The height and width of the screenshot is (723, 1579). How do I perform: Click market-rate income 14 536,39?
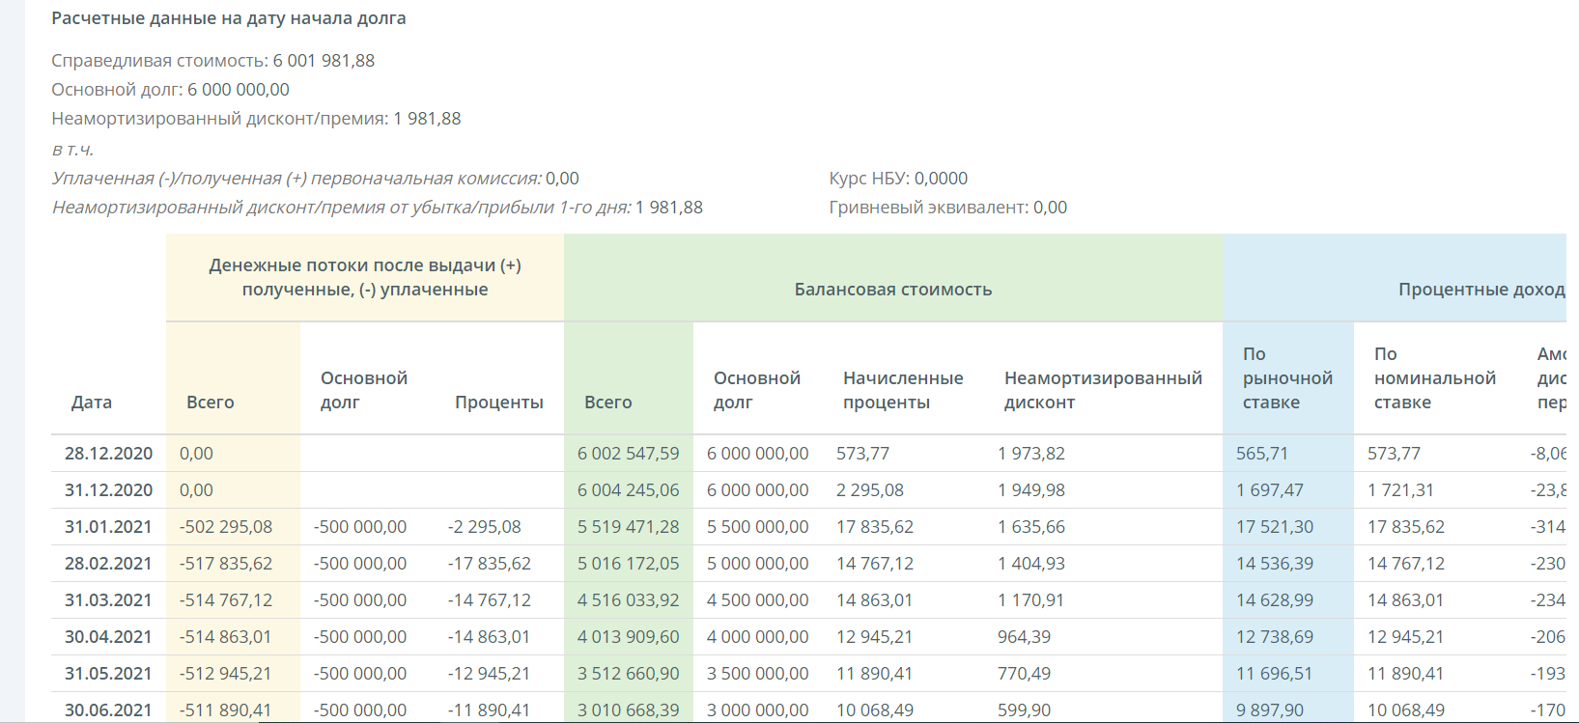1275,564
